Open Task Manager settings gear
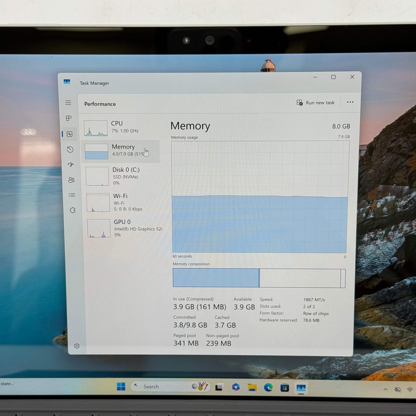416x416 pixels. click(77, 346)
